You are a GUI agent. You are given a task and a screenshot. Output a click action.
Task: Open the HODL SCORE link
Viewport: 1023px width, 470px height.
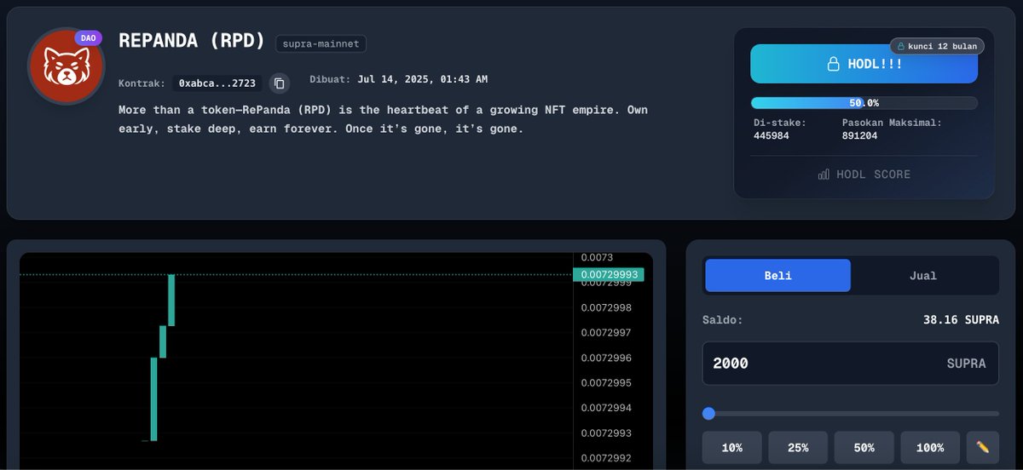[x=864, y=175]
